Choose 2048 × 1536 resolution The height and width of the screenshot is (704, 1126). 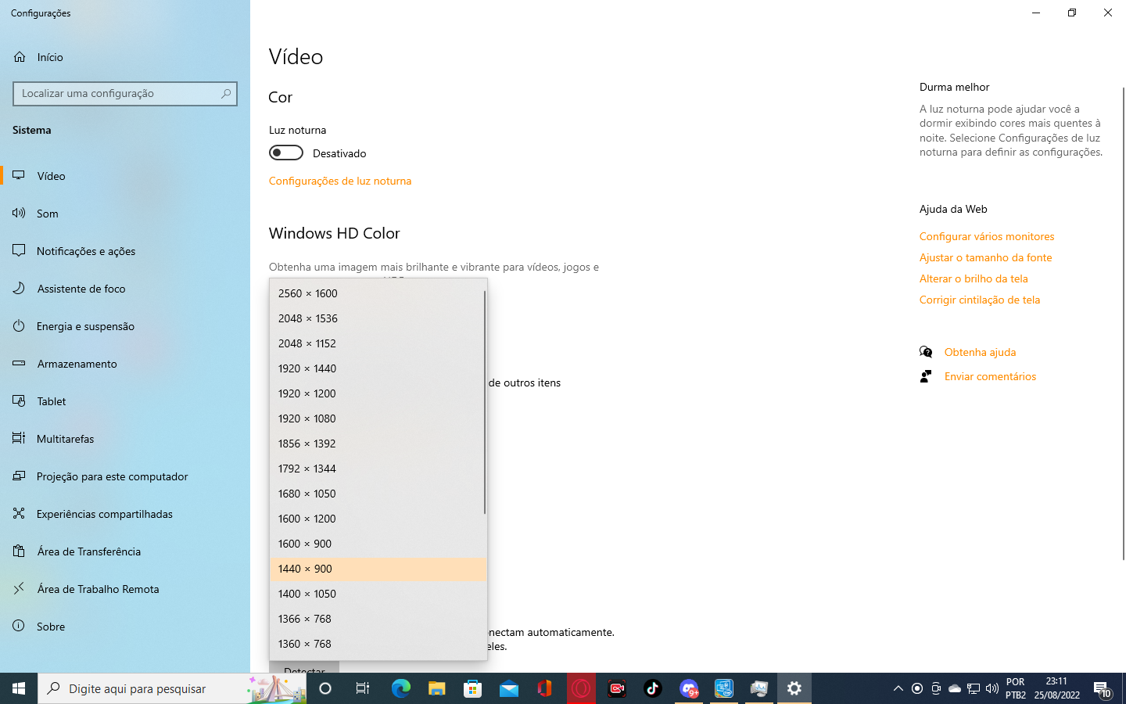click(x=378, y=318)
